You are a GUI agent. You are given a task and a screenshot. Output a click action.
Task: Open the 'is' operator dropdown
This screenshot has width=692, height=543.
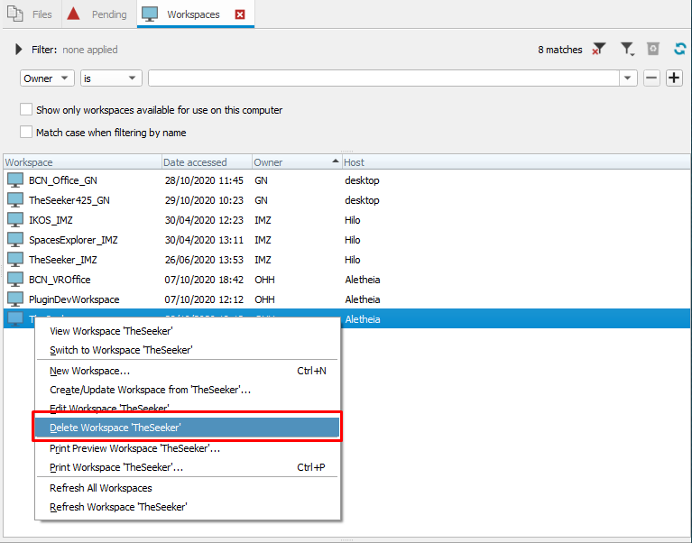(x=111, y=78)
